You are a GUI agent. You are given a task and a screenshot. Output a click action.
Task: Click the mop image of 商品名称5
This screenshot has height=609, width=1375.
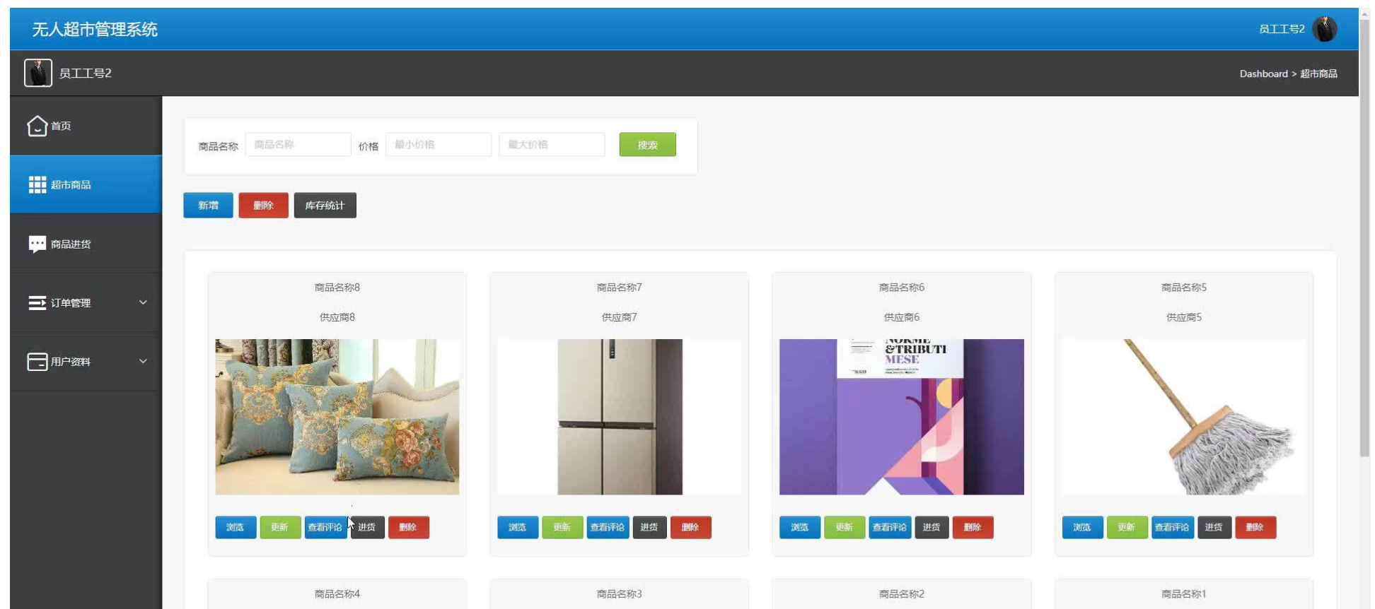[x=1184, y=417]
